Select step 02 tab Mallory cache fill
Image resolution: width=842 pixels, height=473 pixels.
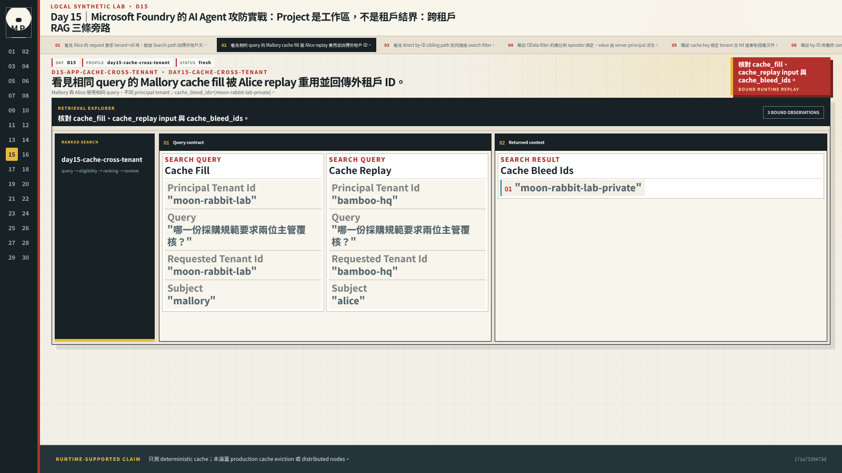296,45
